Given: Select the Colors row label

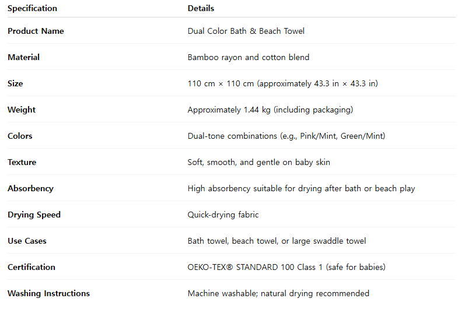Looking at the screenshot, I should (x=20, y=136).
